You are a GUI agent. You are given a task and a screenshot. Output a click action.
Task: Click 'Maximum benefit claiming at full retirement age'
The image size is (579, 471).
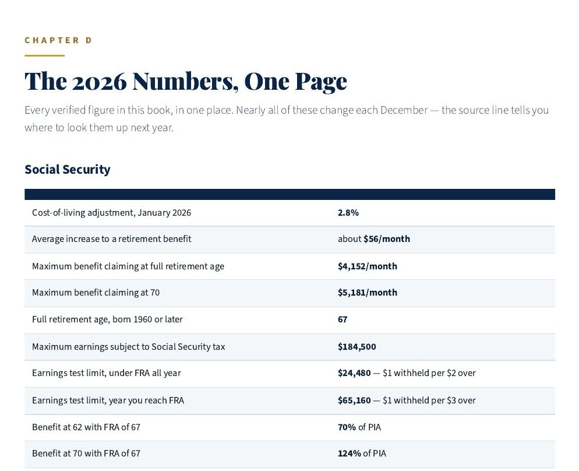[128, 266]
